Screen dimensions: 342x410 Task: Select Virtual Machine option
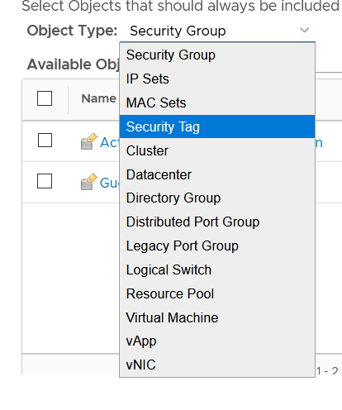point(217,317)
